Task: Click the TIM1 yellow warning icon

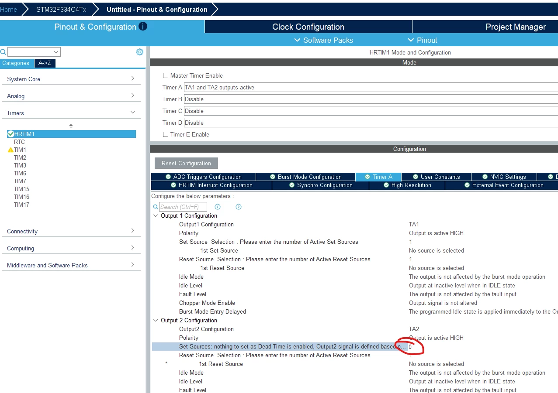Action: (x=10, y=150)
